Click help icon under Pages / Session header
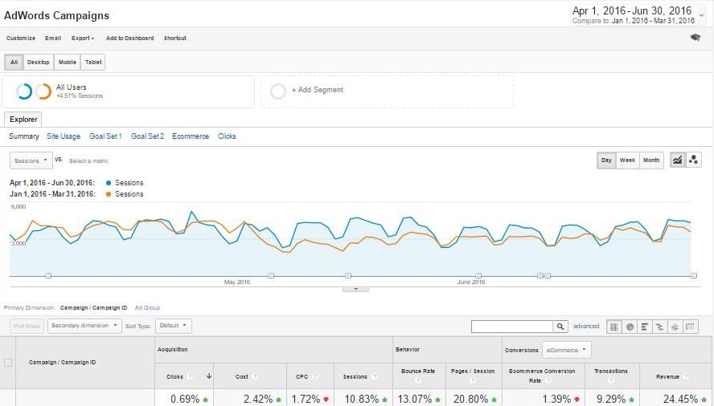The image size is (714, 406). pyautogui.click(x=473, y=380)
